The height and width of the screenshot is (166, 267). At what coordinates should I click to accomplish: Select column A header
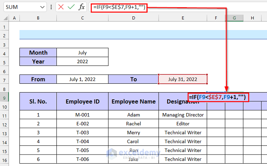pos(14,18)
